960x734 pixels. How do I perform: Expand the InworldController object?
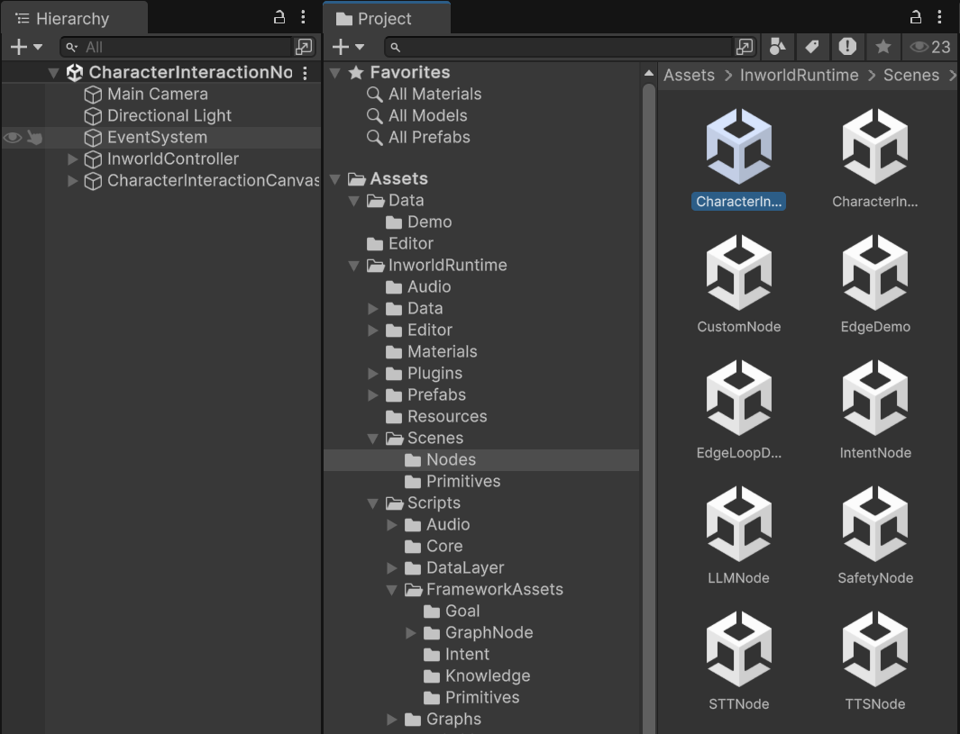[x=72, y=159]
